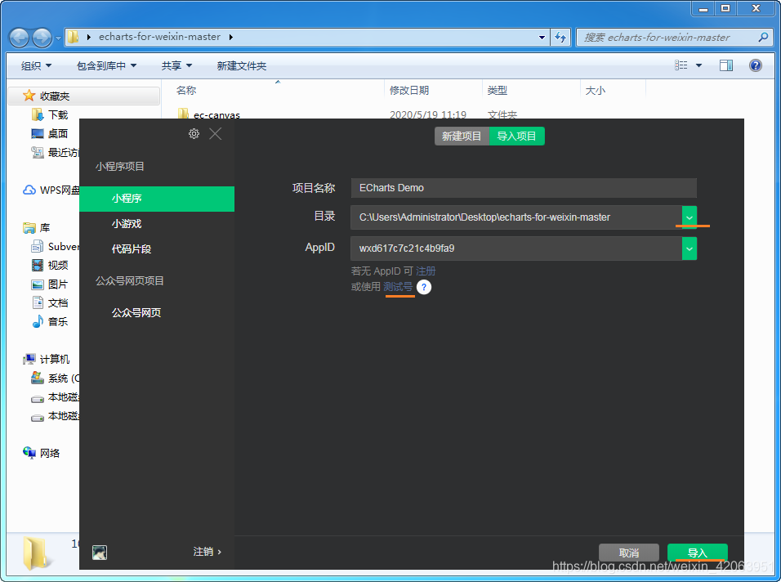Switch to the 新建项目 tab

(x=462, y=136)
